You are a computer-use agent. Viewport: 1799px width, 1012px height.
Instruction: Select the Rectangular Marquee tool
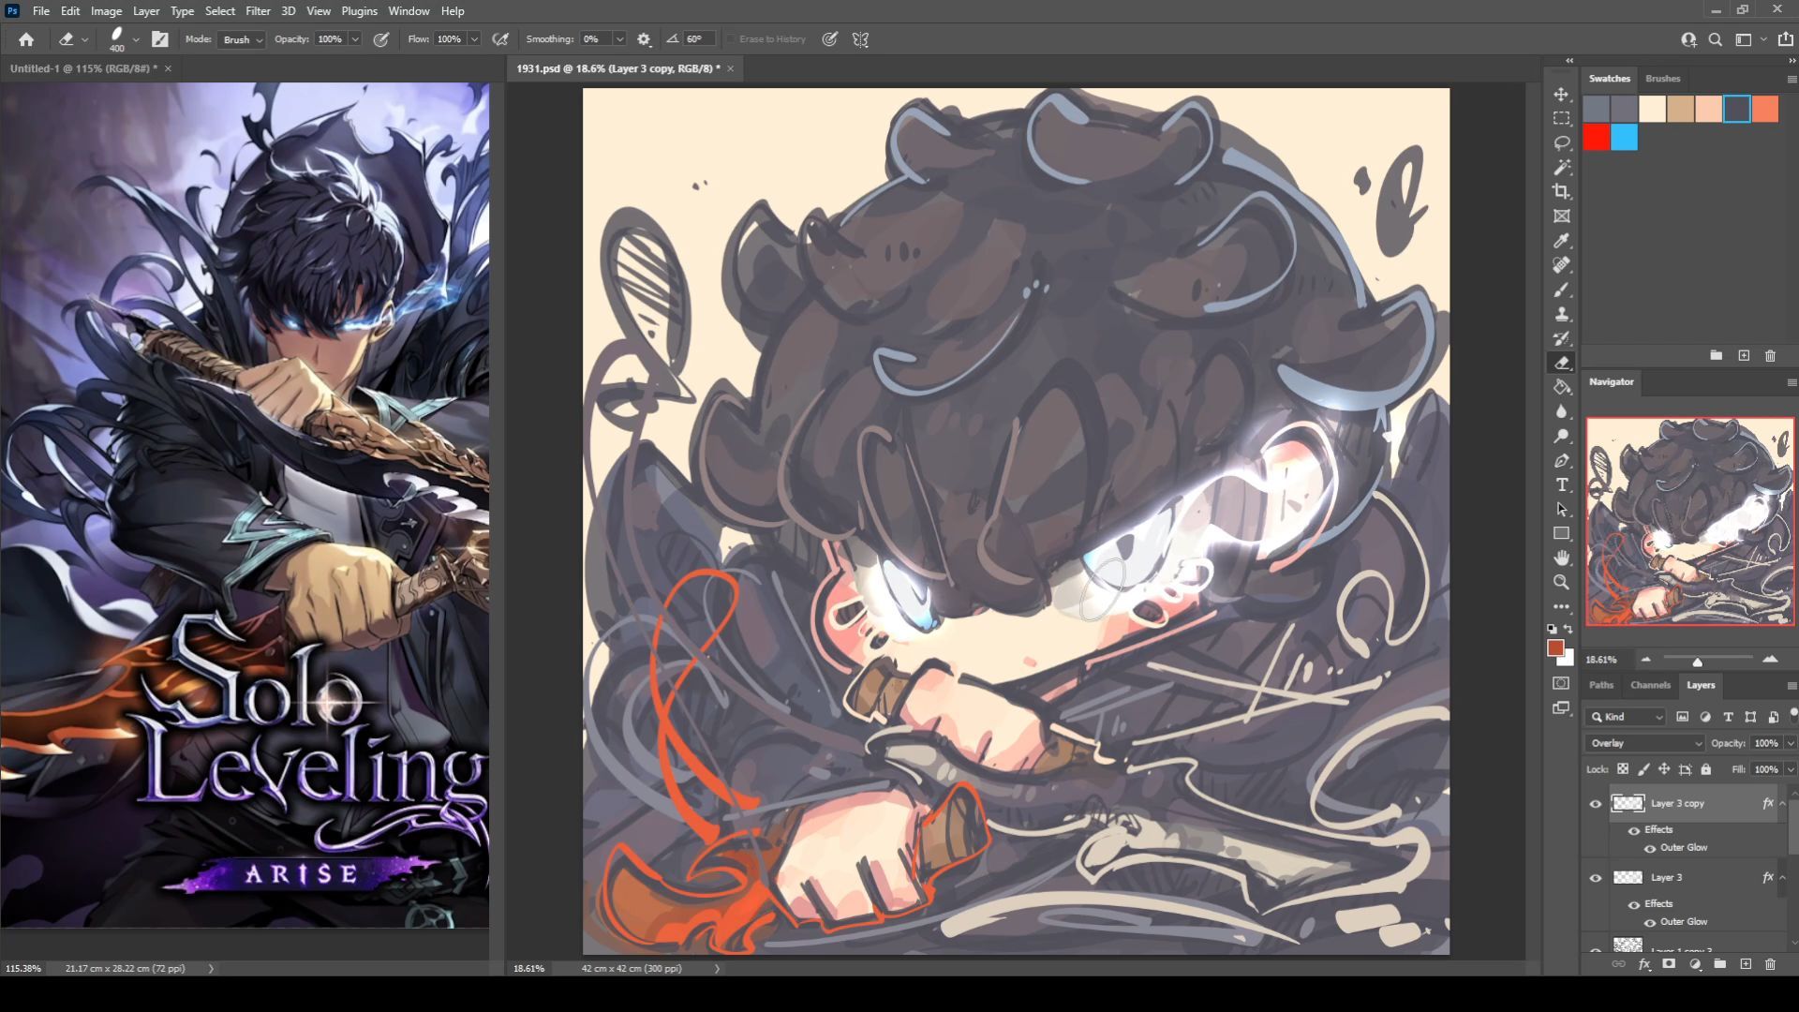(1561, 118)
